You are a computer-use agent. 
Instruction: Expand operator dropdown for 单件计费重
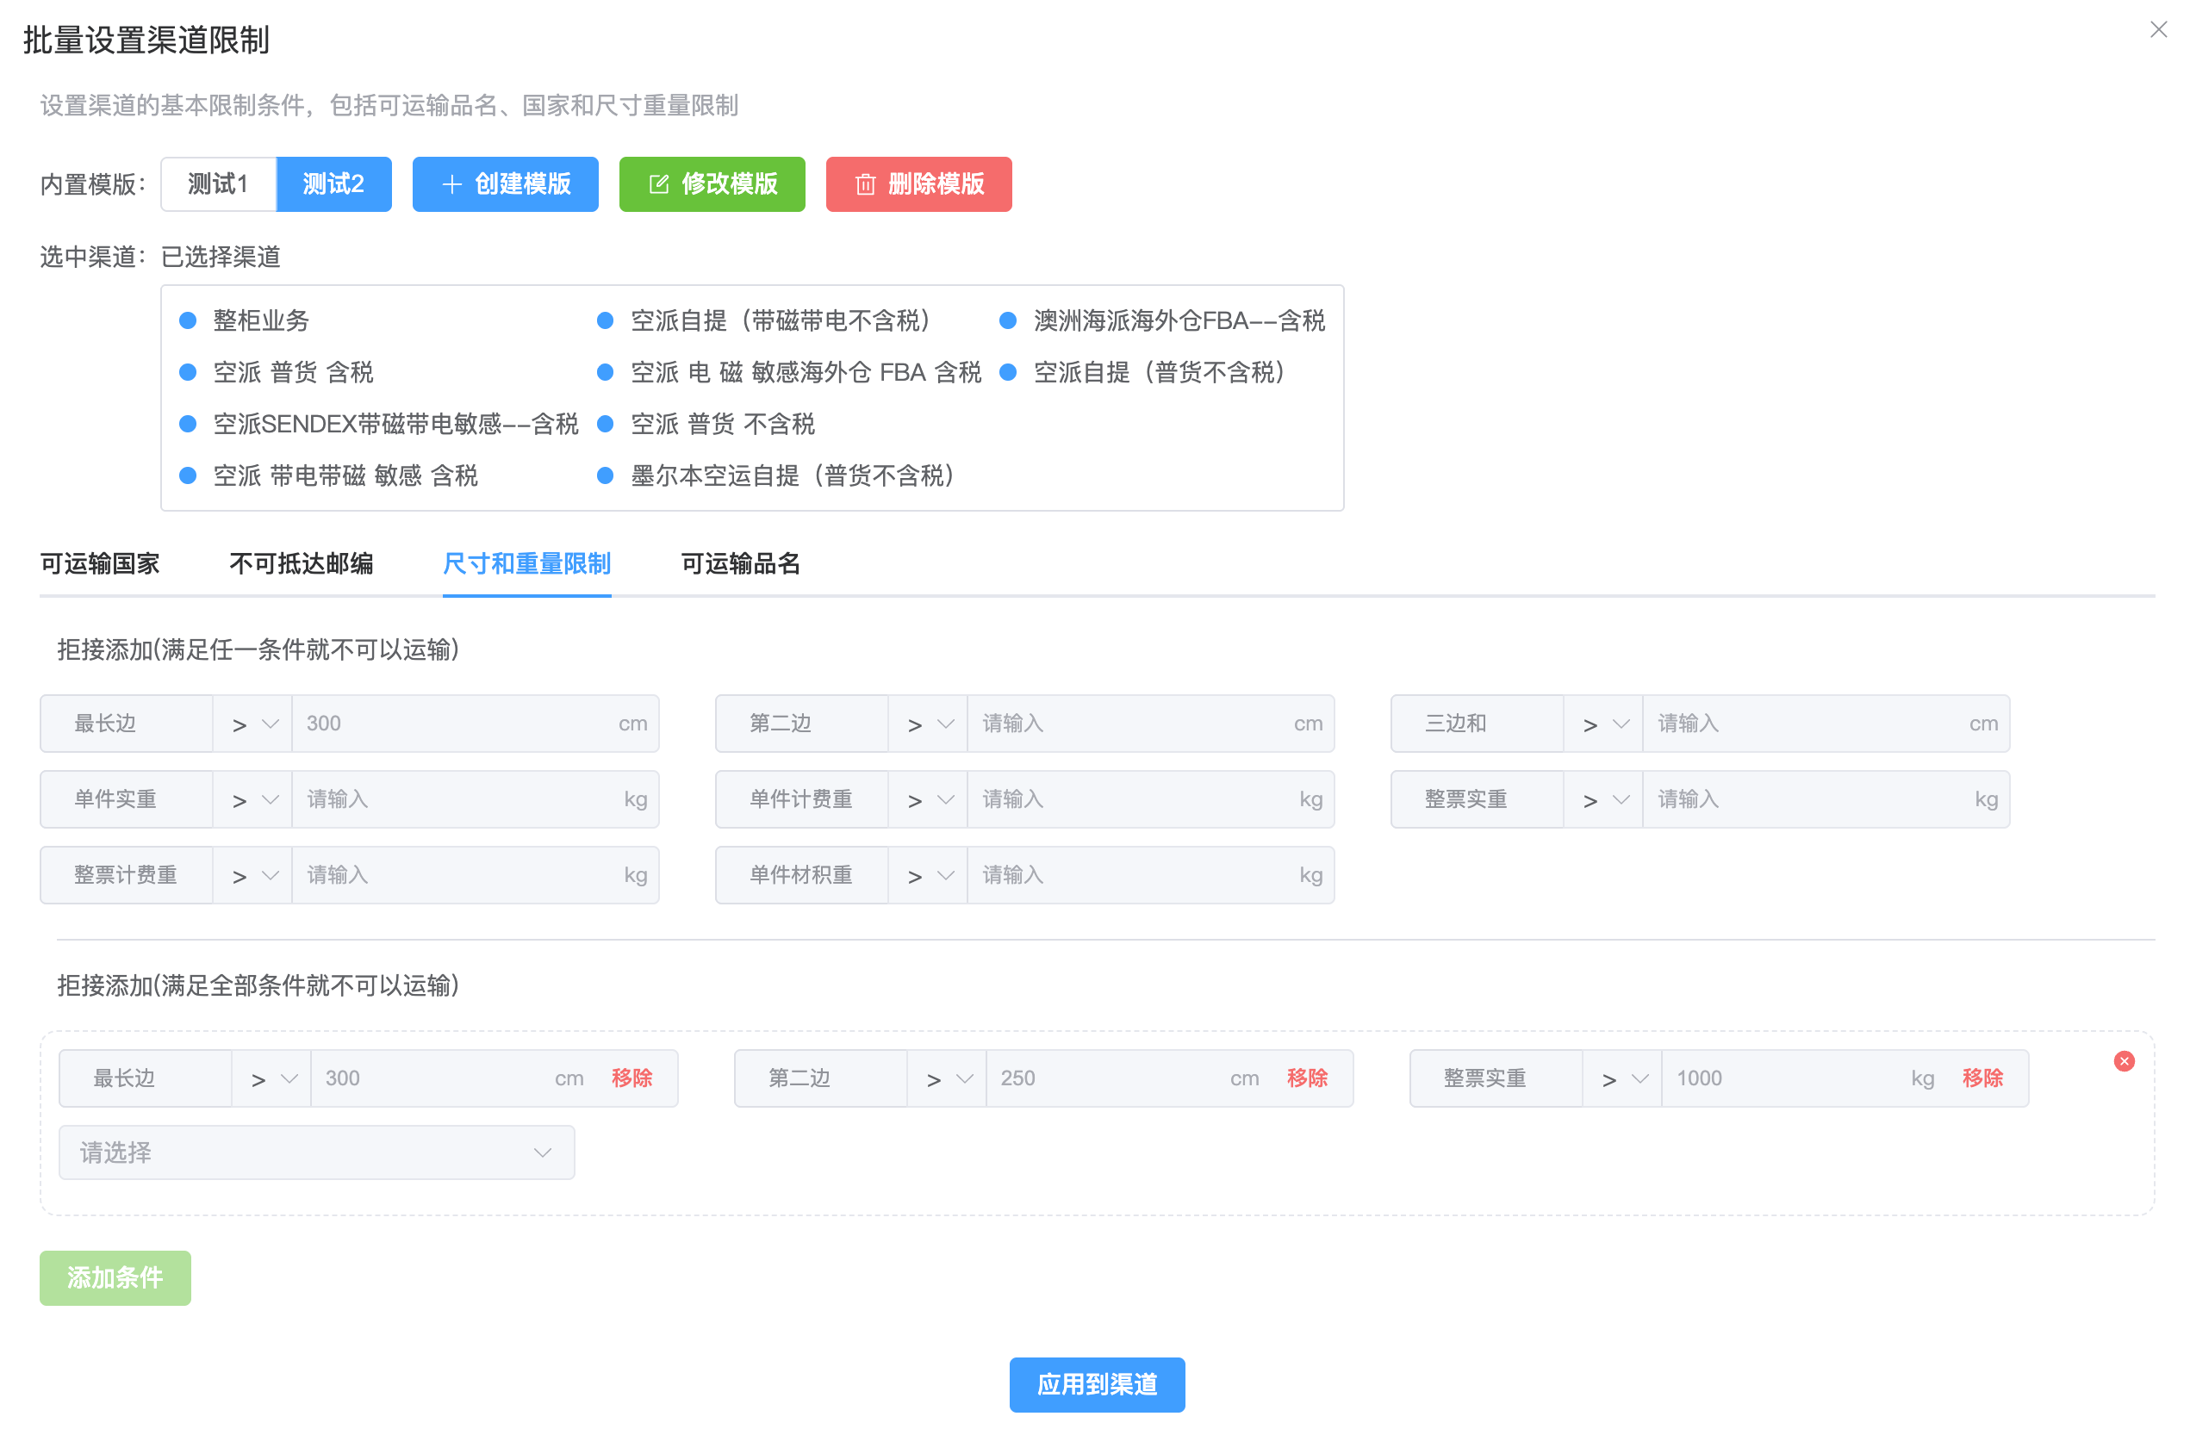(927, 799)
